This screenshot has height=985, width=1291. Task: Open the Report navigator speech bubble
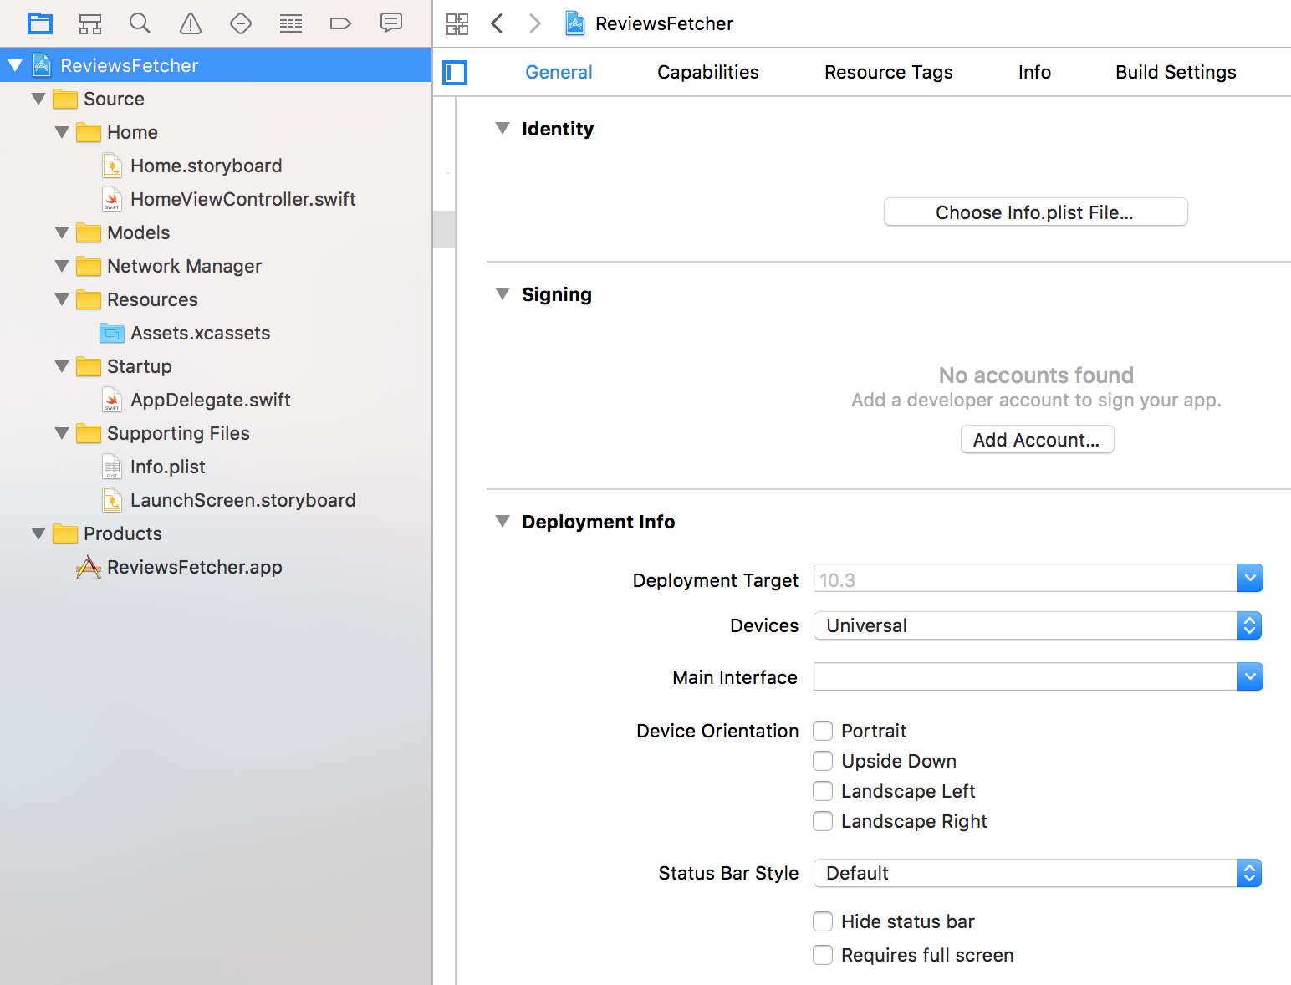[x=391, y=23]
